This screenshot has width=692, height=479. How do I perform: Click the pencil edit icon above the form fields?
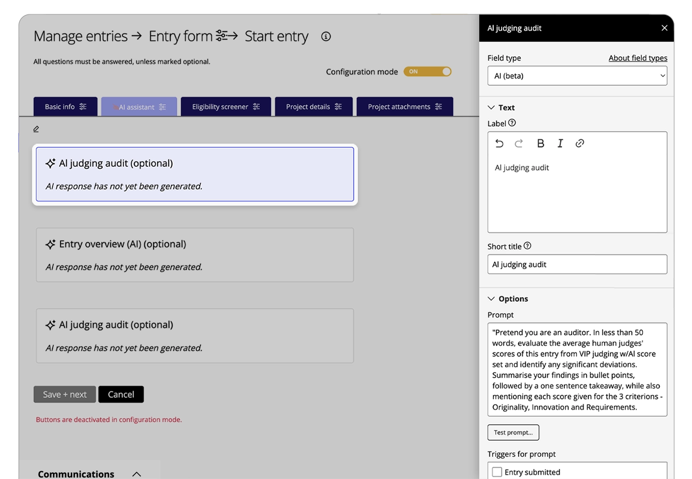pyautogui.click(x=36, y=129)
